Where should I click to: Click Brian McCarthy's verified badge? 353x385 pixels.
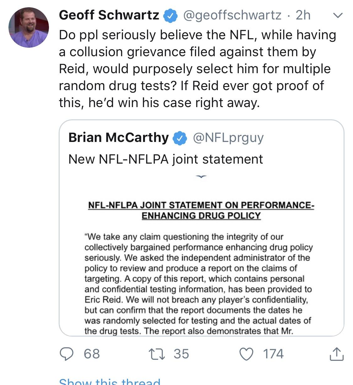click(x=180, y=138)
